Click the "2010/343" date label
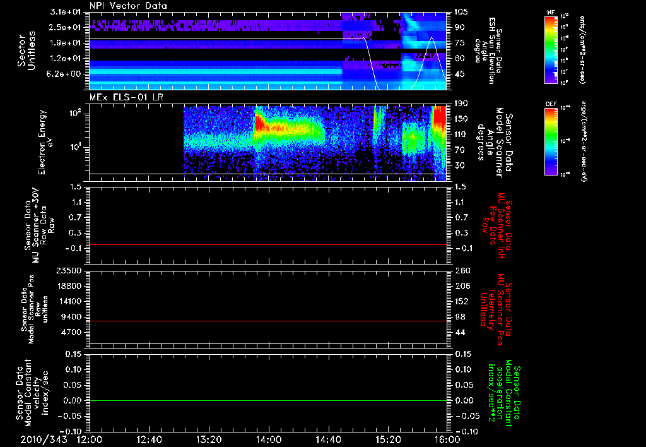Viewport: 646px width, 447px height. [44, 439]
